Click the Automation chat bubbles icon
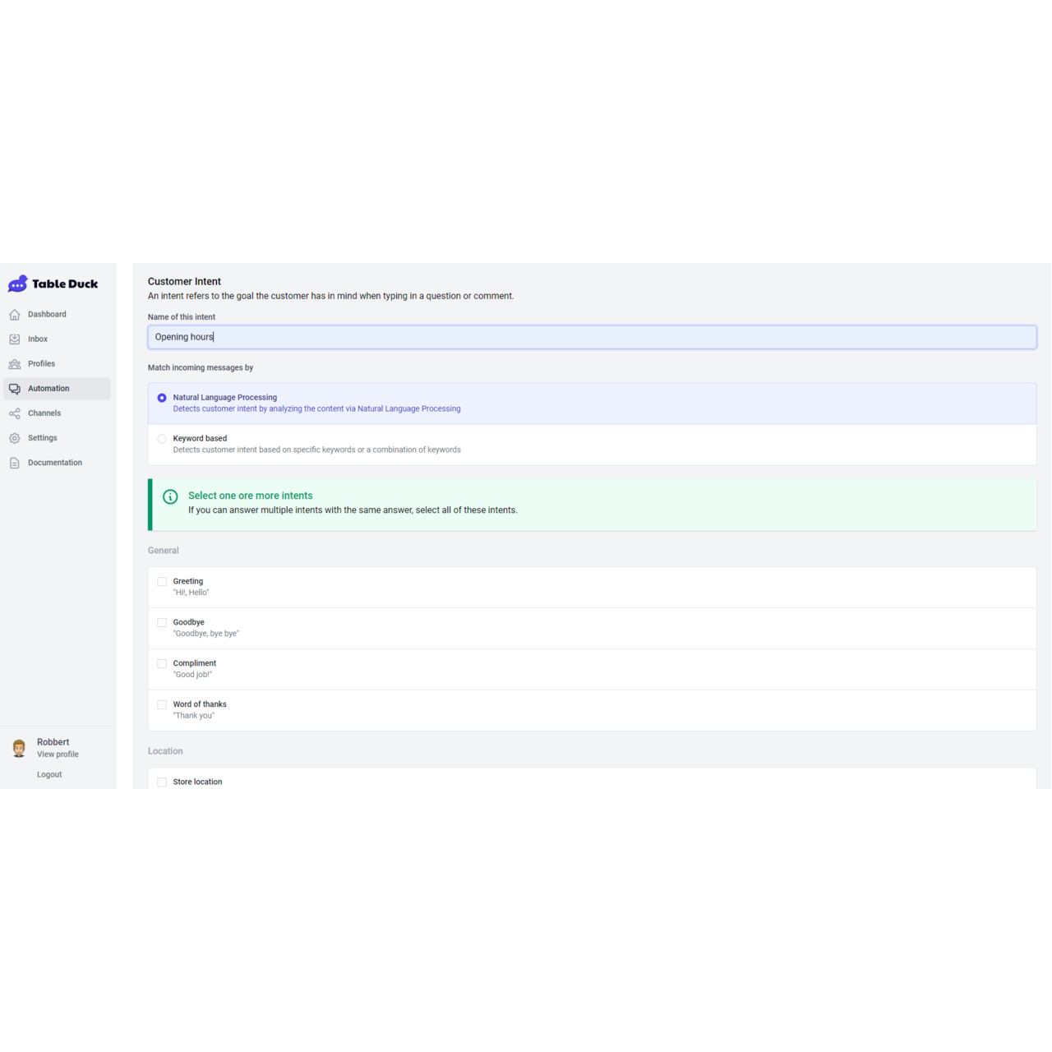 click(x=15, y=389)
